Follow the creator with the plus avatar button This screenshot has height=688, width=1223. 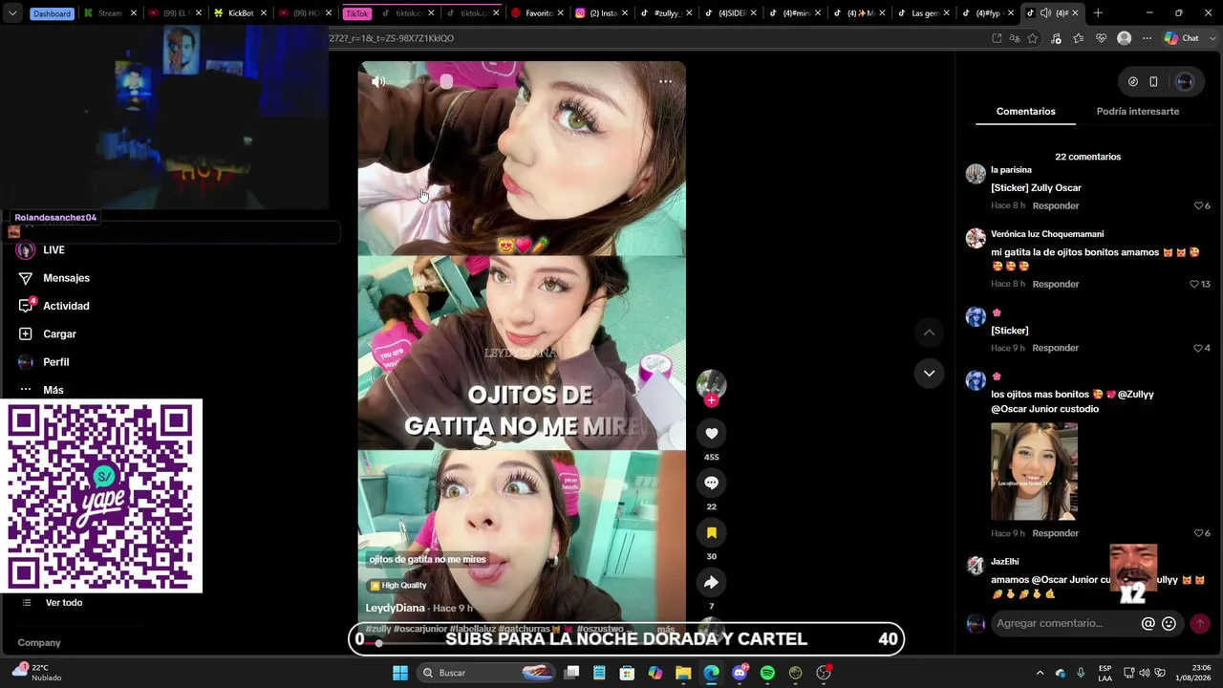coord(711,400)
